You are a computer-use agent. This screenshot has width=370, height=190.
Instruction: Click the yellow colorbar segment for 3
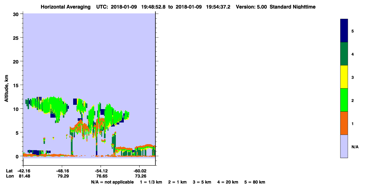344,77
